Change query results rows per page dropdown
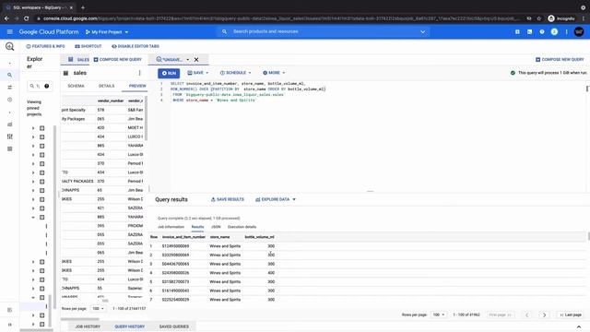 click(x=439, y=314)
